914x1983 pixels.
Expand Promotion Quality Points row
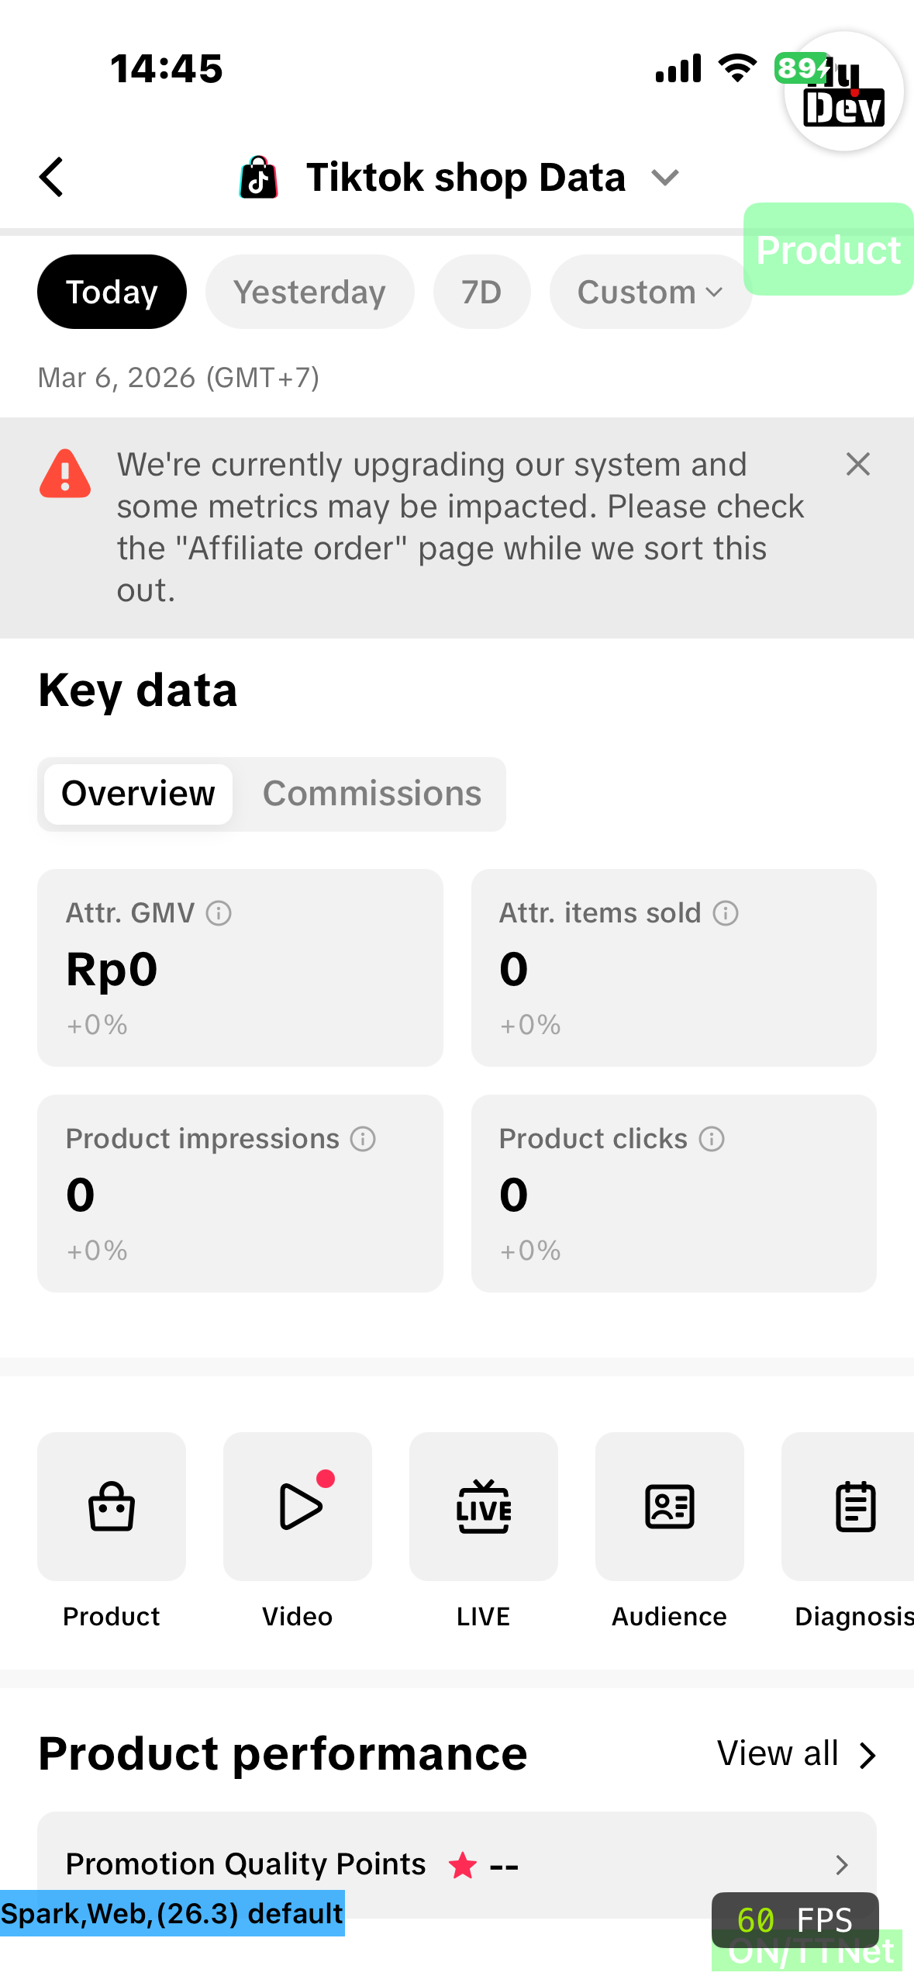[841, 1864]
